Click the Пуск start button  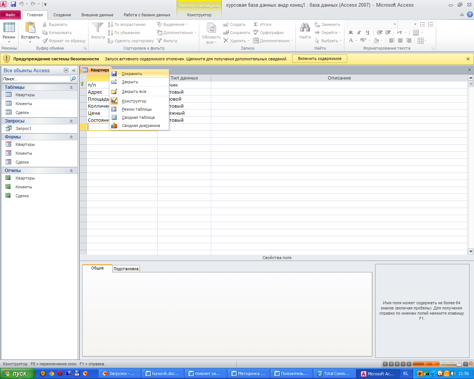[x=17, y=373]
